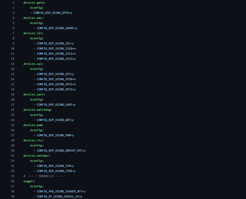246x199 pixels.
Task: Click CONFIG_RT_USING_SERIAL_V1=y entry
Action: point(59,197)
